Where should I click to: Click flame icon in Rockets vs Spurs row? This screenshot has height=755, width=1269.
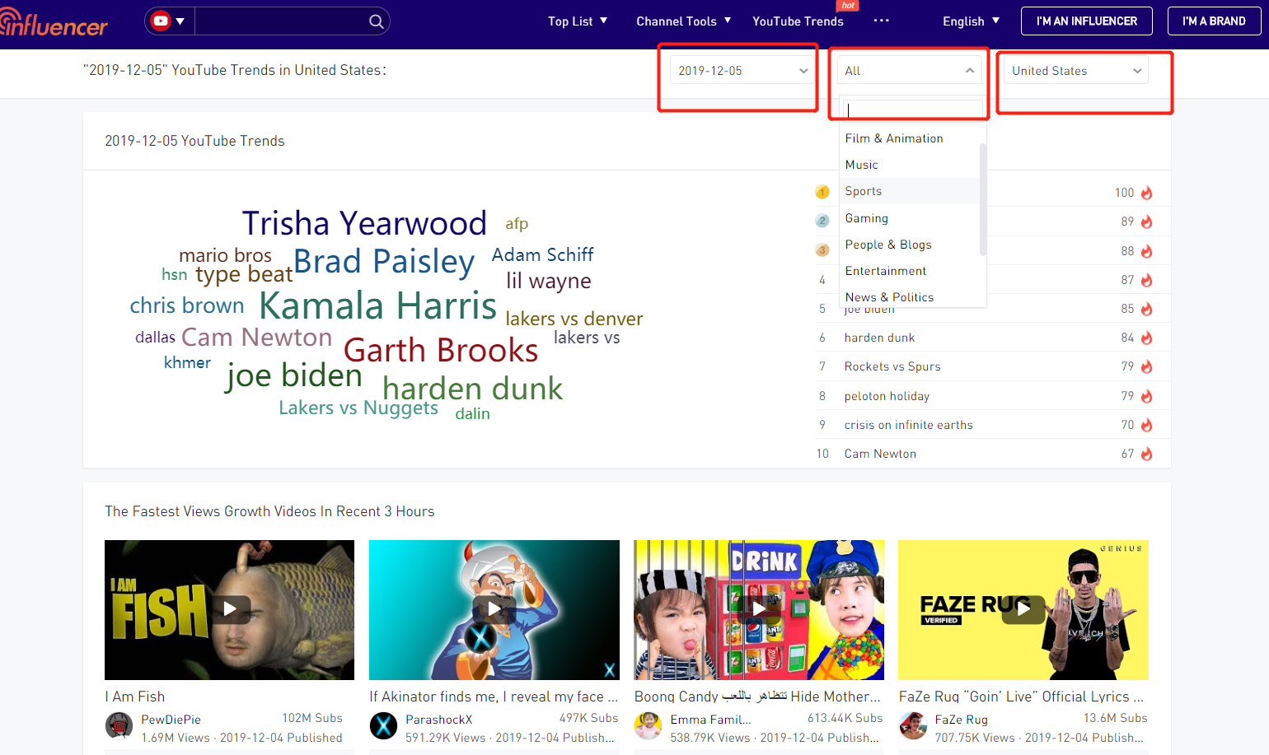tap(1146, 366)
